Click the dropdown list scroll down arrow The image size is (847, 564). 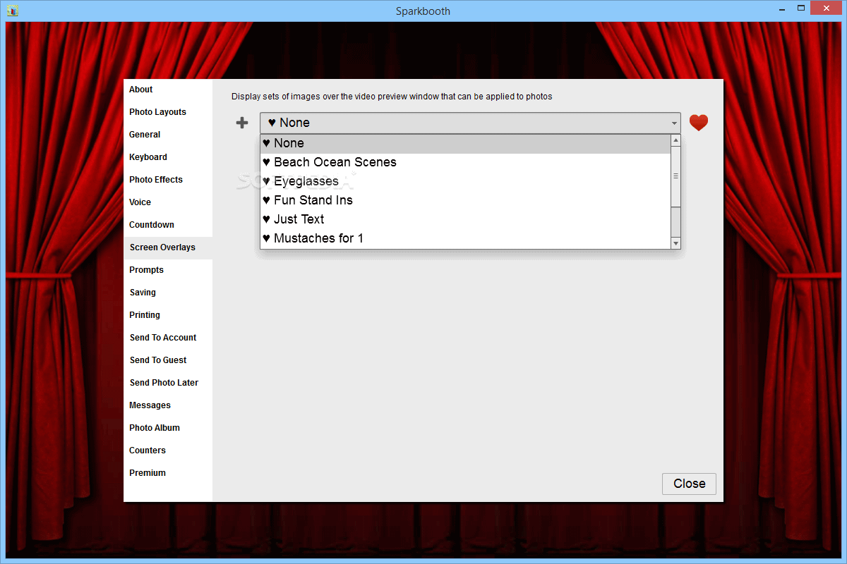coord(675,243)
